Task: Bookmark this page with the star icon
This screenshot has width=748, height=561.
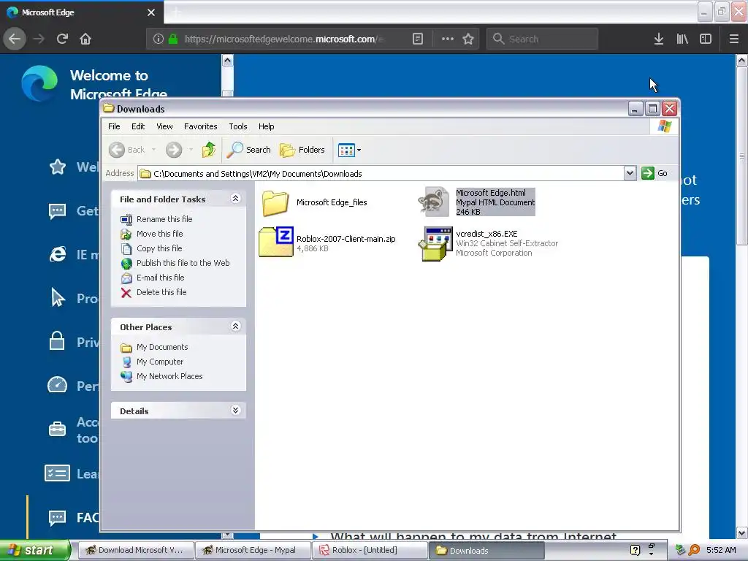Action: 468,39
